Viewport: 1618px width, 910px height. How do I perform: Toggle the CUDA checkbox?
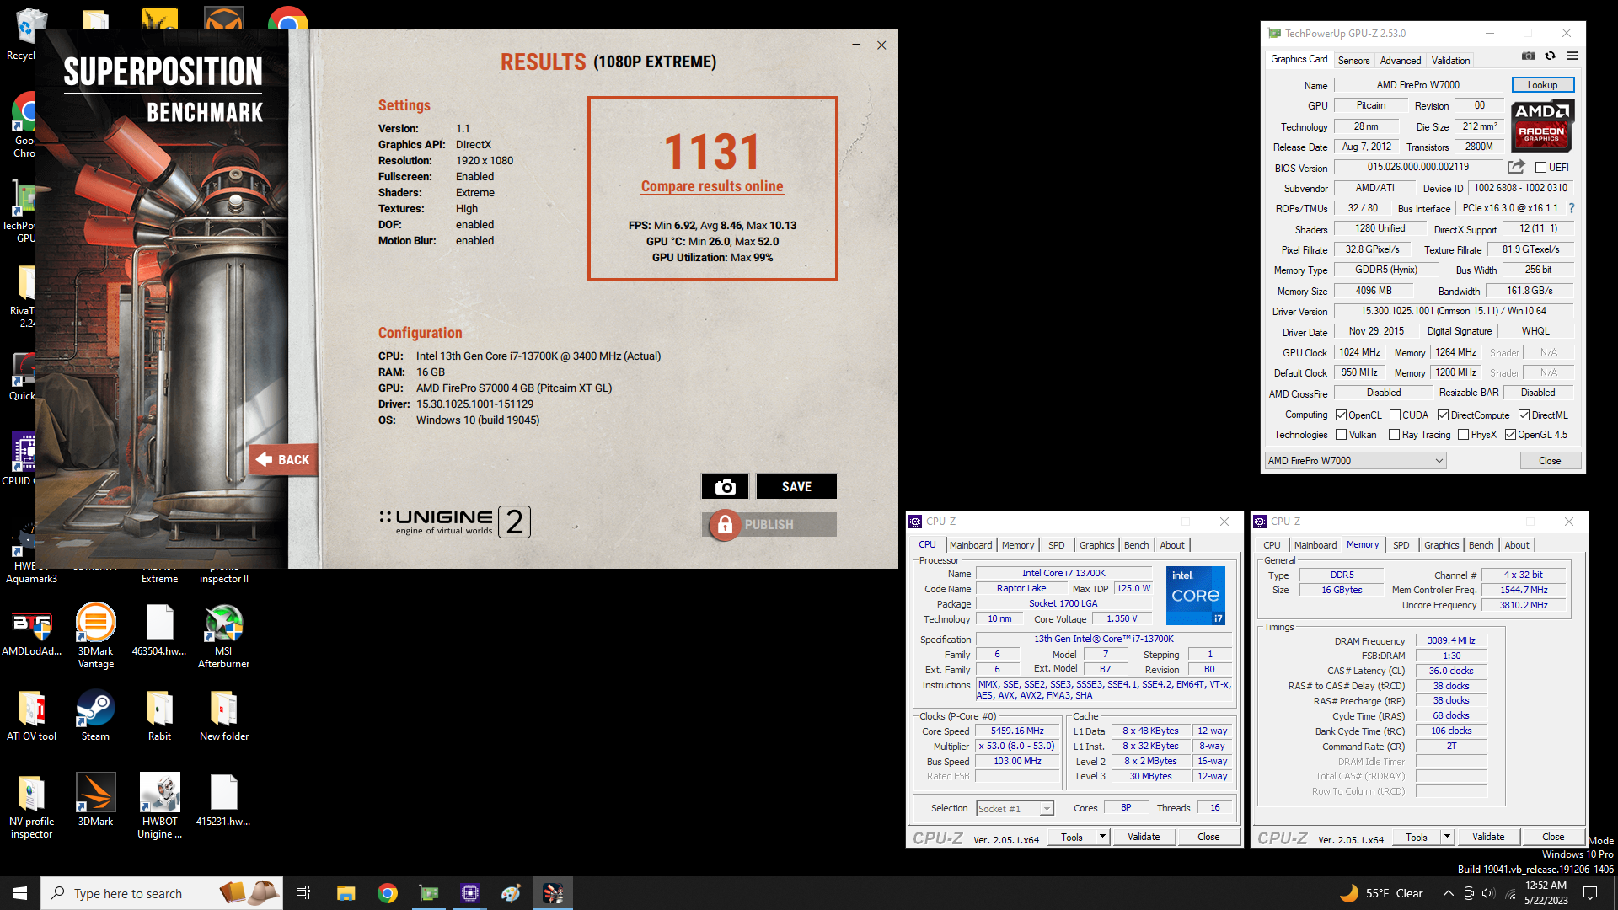pyautogui.click(x=1395, y=415)
